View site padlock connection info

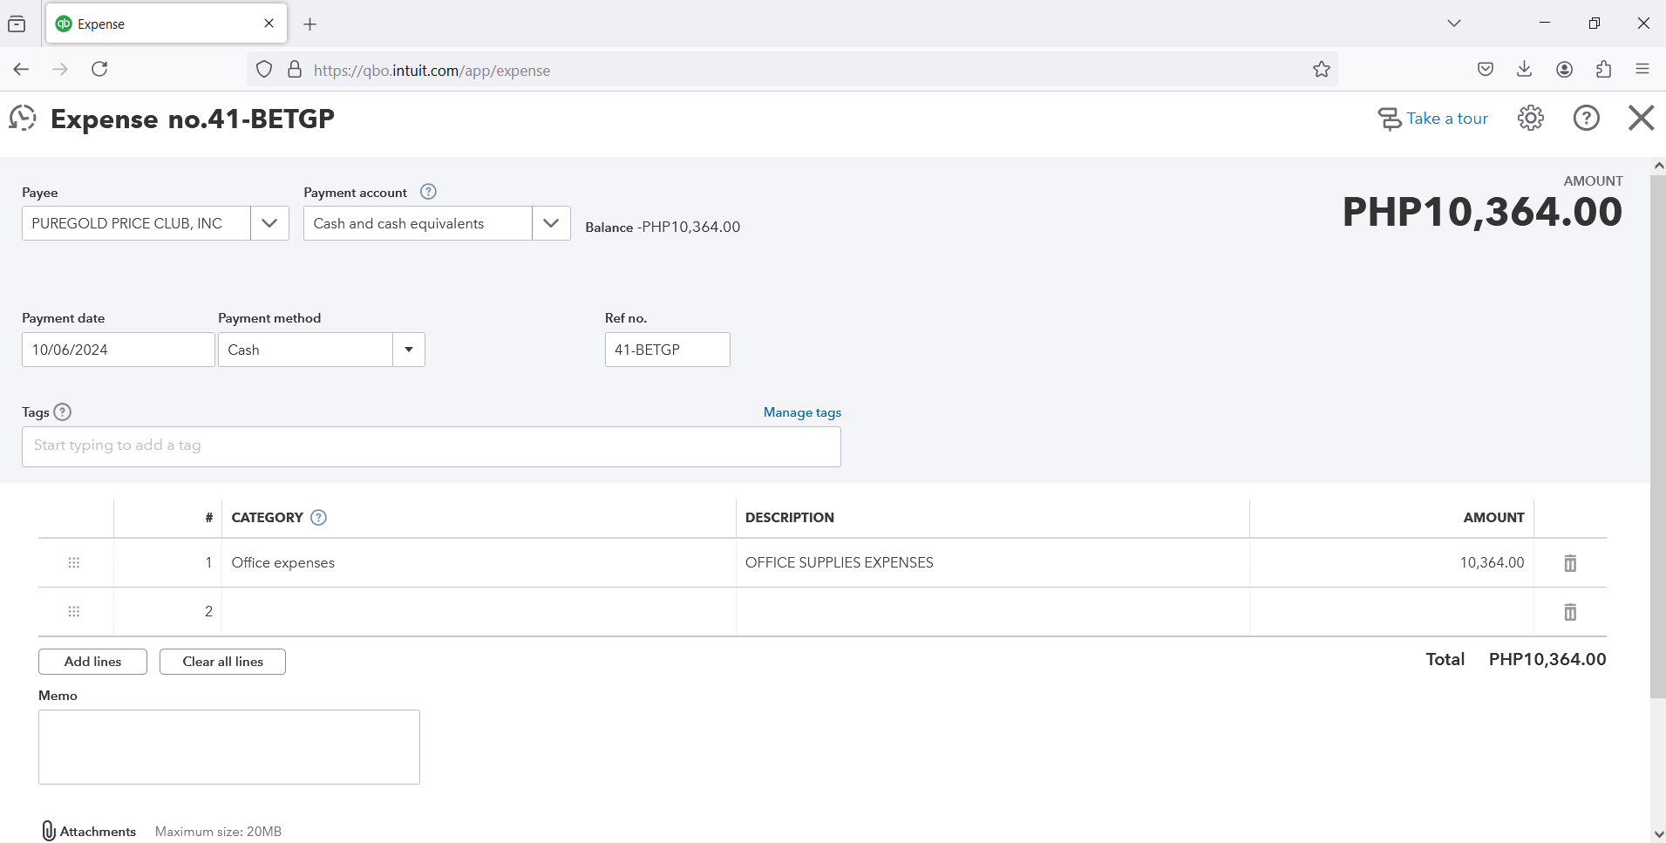pyautogui.click(x=295, y=70)
